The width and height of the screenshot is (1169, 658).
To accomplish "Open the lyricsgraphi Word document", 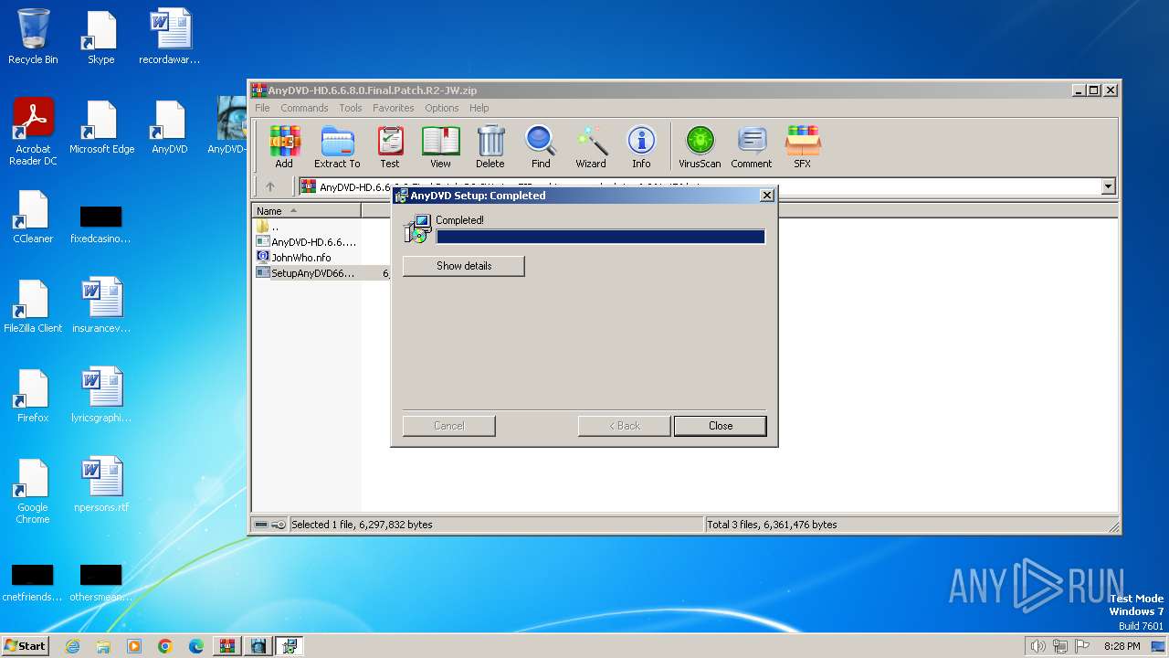I will point(100,396).
